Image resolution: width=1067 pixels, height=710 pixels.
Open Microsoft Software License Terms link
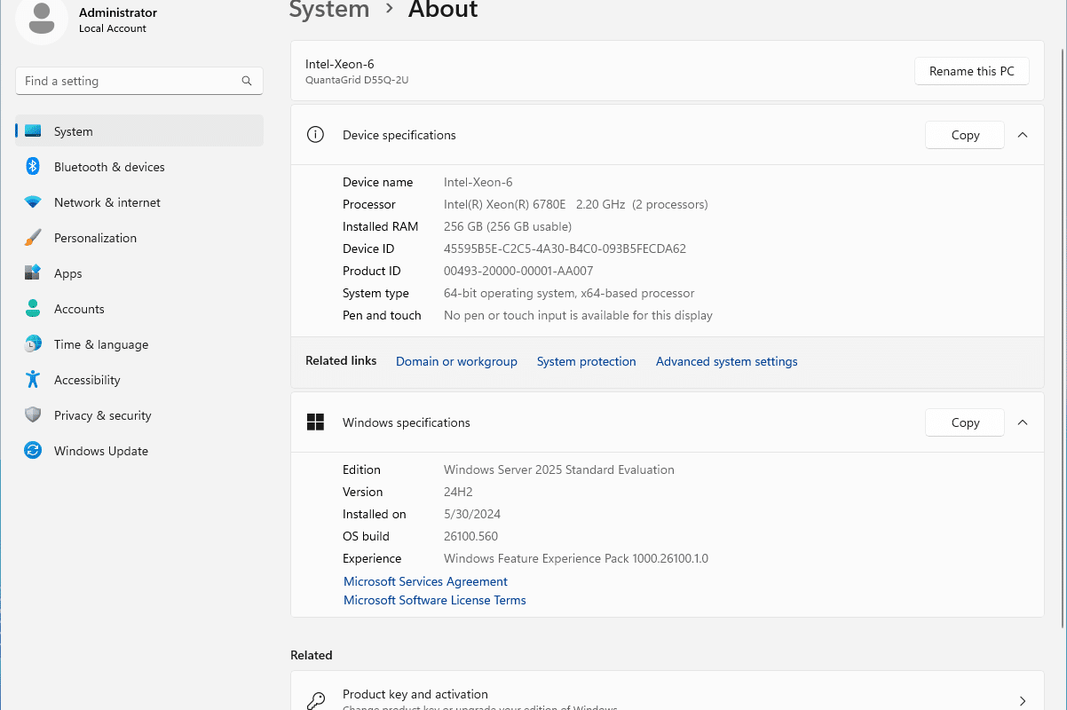click(x=435, y=600)
